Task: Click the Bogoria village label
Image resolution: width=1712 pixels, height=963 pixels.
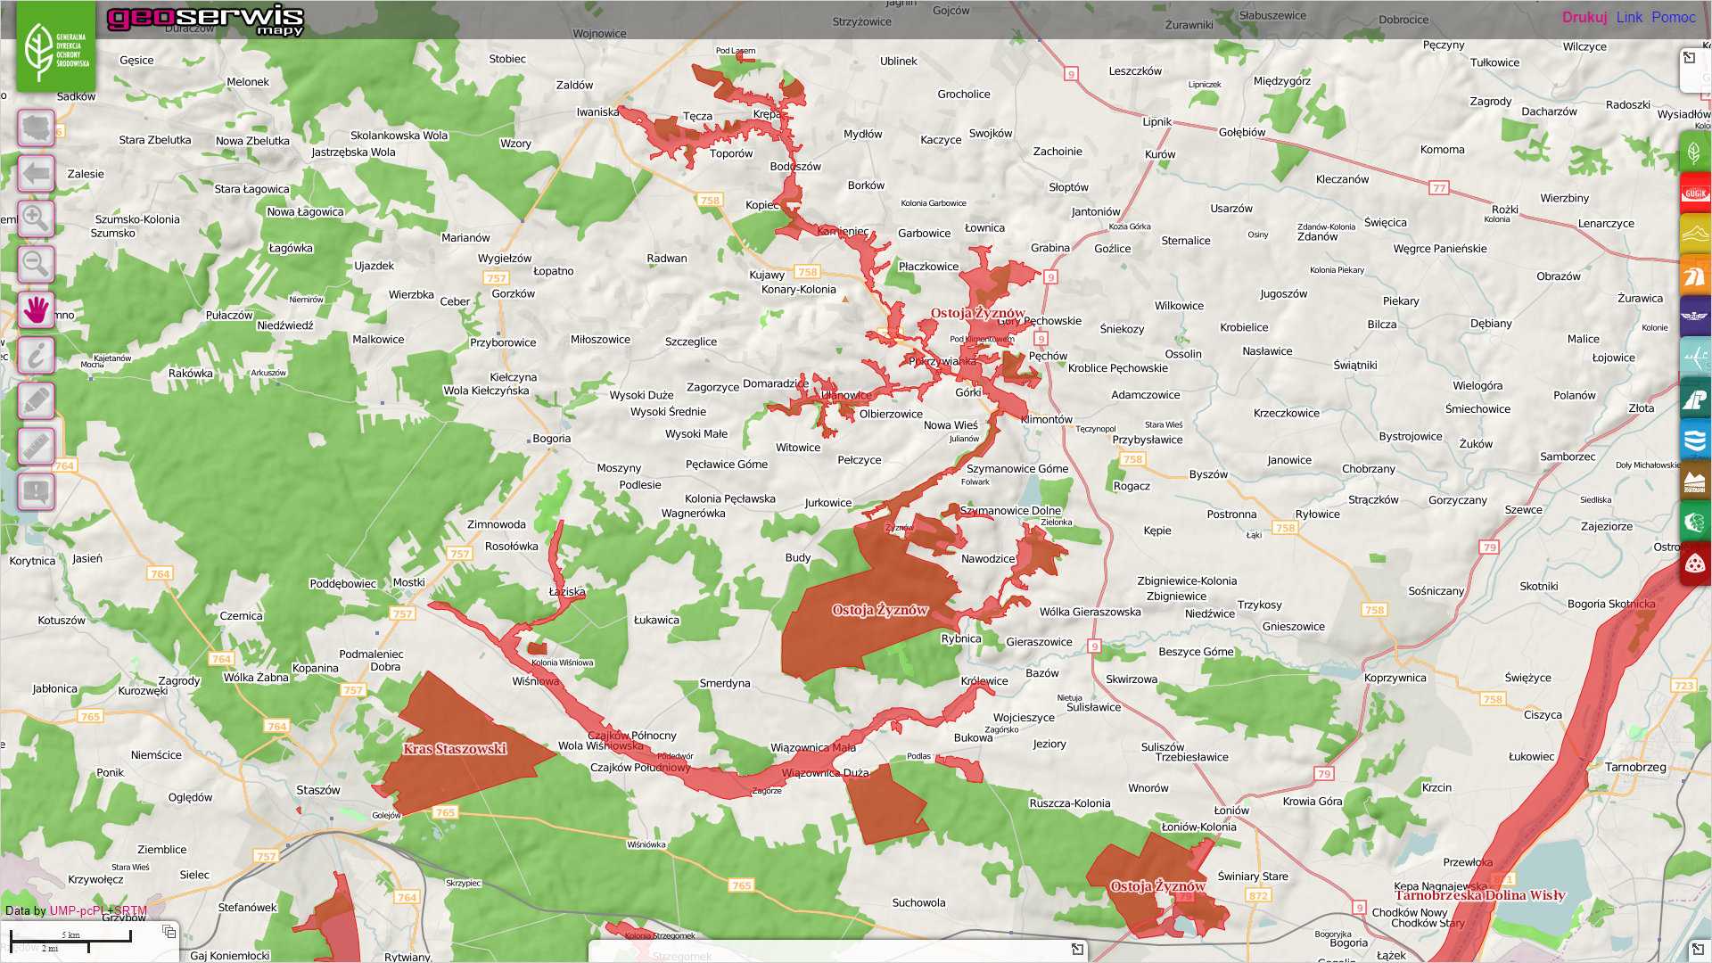Action: click(x=552, y=439)
